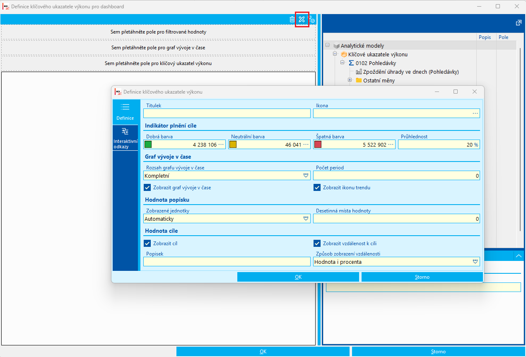Open the Rozsah grafu vývoje v čase dropdown
This screenshot has width=526, height=357.
[x=306, y=176]
